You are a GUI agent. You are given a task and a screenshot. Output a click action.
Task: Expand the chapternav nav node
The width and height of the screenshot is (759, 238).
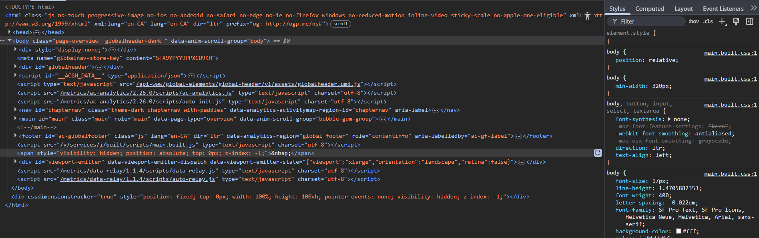click(x=15, y=110)
